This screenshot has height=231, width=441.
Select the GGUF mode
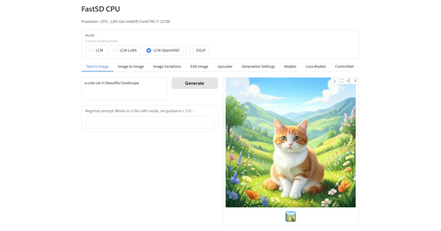[197, 51]
